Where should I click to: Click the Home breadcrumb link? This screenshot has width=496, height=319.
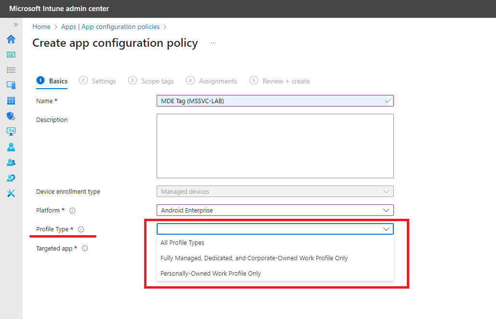(x=41, y=27)
